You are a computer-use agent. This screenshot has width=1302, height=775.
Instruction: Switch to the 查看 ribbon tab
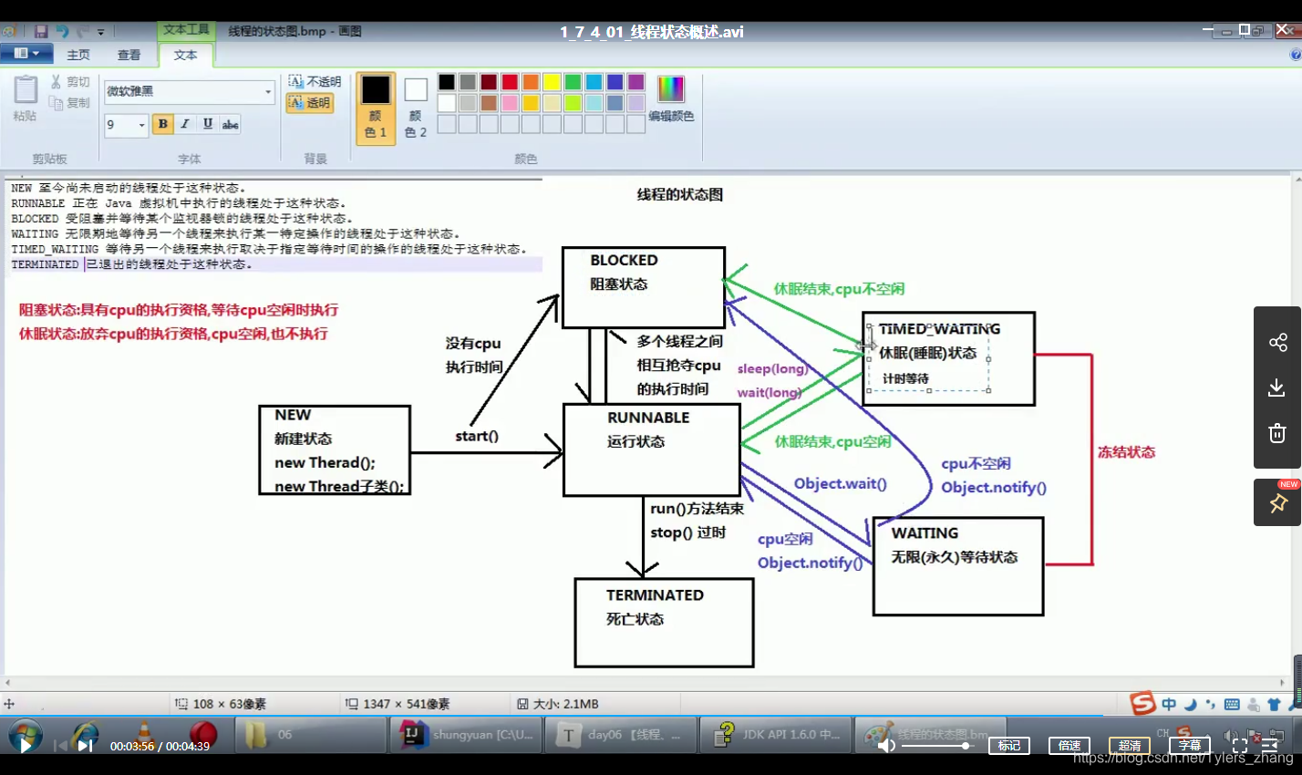(x=129, y=55)
